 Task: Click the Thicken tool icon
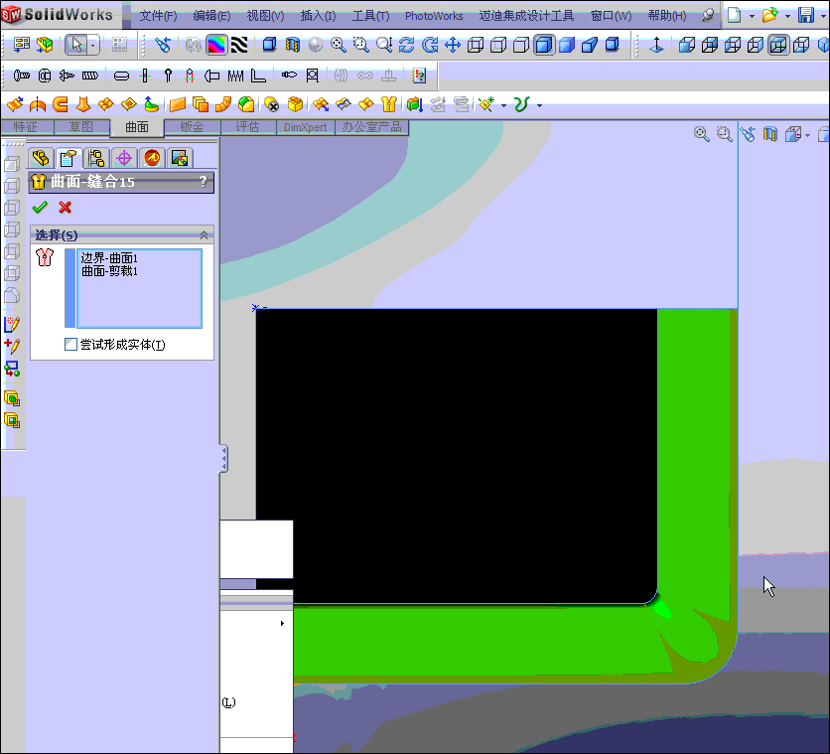pos(414,104)
